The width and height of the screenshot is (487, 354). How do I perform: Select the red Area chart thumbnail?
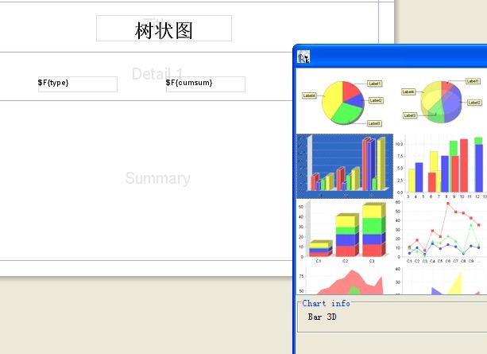(x=345, y=280)
